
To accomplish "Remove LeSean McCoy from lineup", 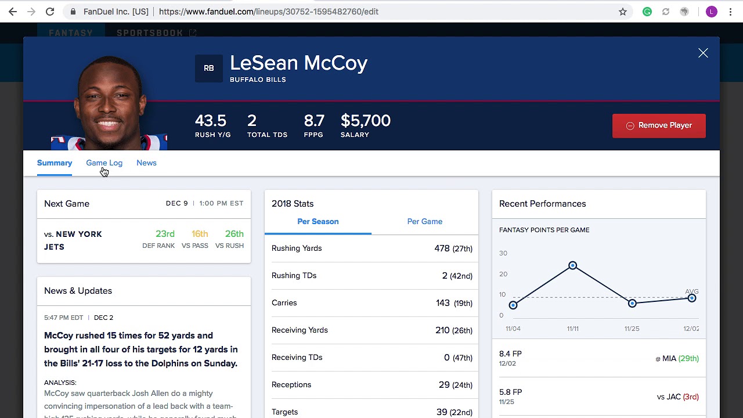I will 659,125.
